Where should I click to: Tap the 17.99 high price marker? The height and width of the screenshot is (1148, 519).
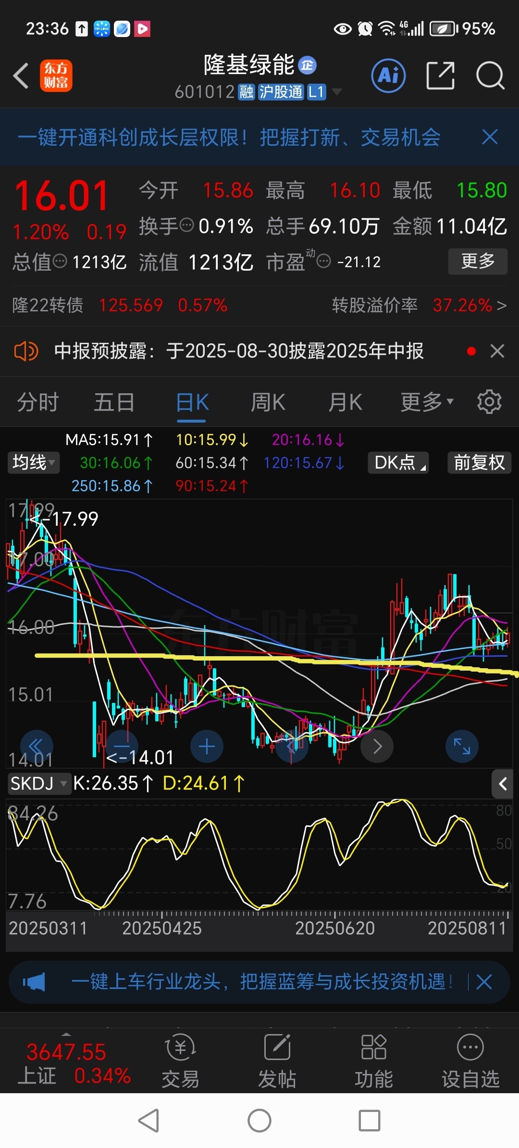click(x=64, y=519)
